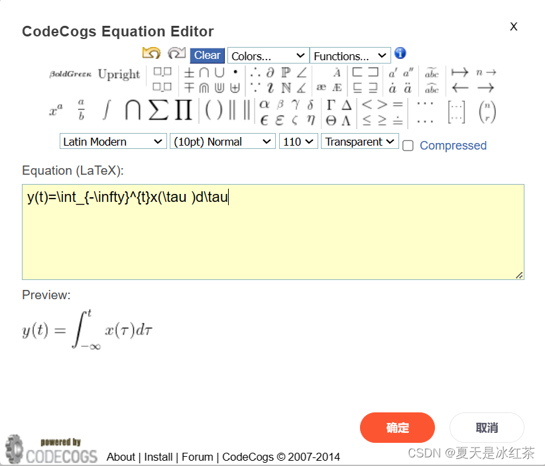Insert the widehat abc accent
Screen dimensions: 545x466
coord(432,88)
